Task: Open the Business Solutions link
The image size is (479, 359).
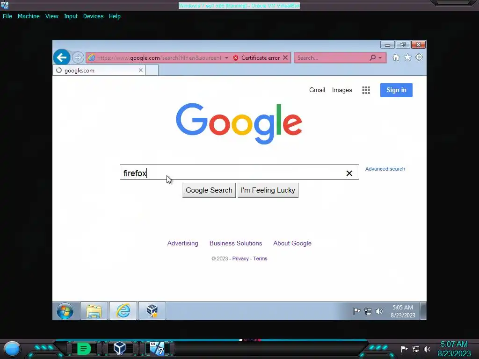Action: (236, 243)
